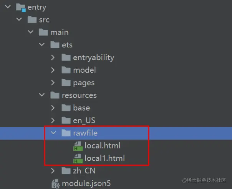This screenshot has height=189, width=232.
Task: Click the module.json5 file icon
Action: [55, 184]
